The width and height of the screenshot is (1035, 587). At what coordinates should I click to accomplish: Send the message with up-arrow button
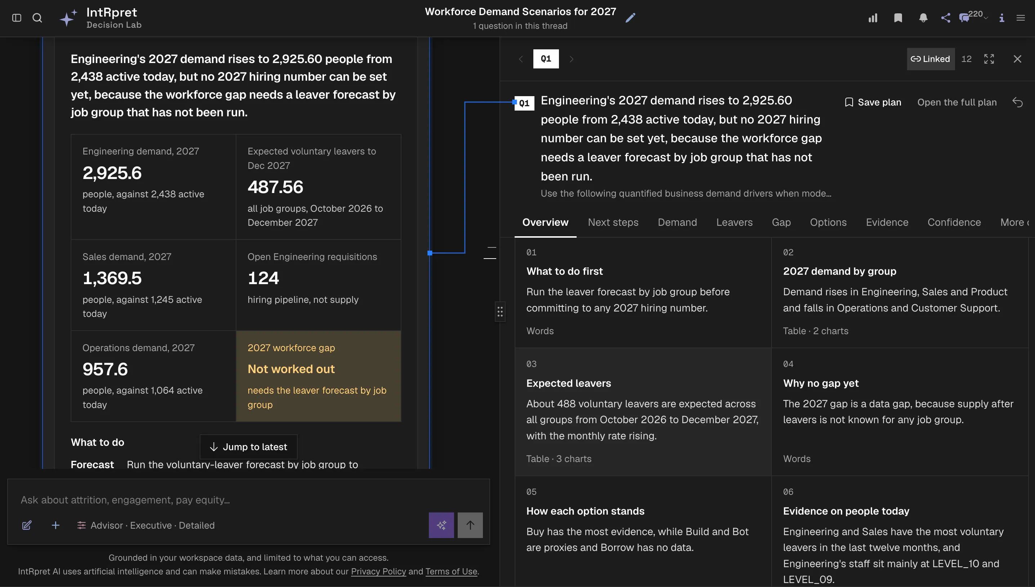point(470,525)
